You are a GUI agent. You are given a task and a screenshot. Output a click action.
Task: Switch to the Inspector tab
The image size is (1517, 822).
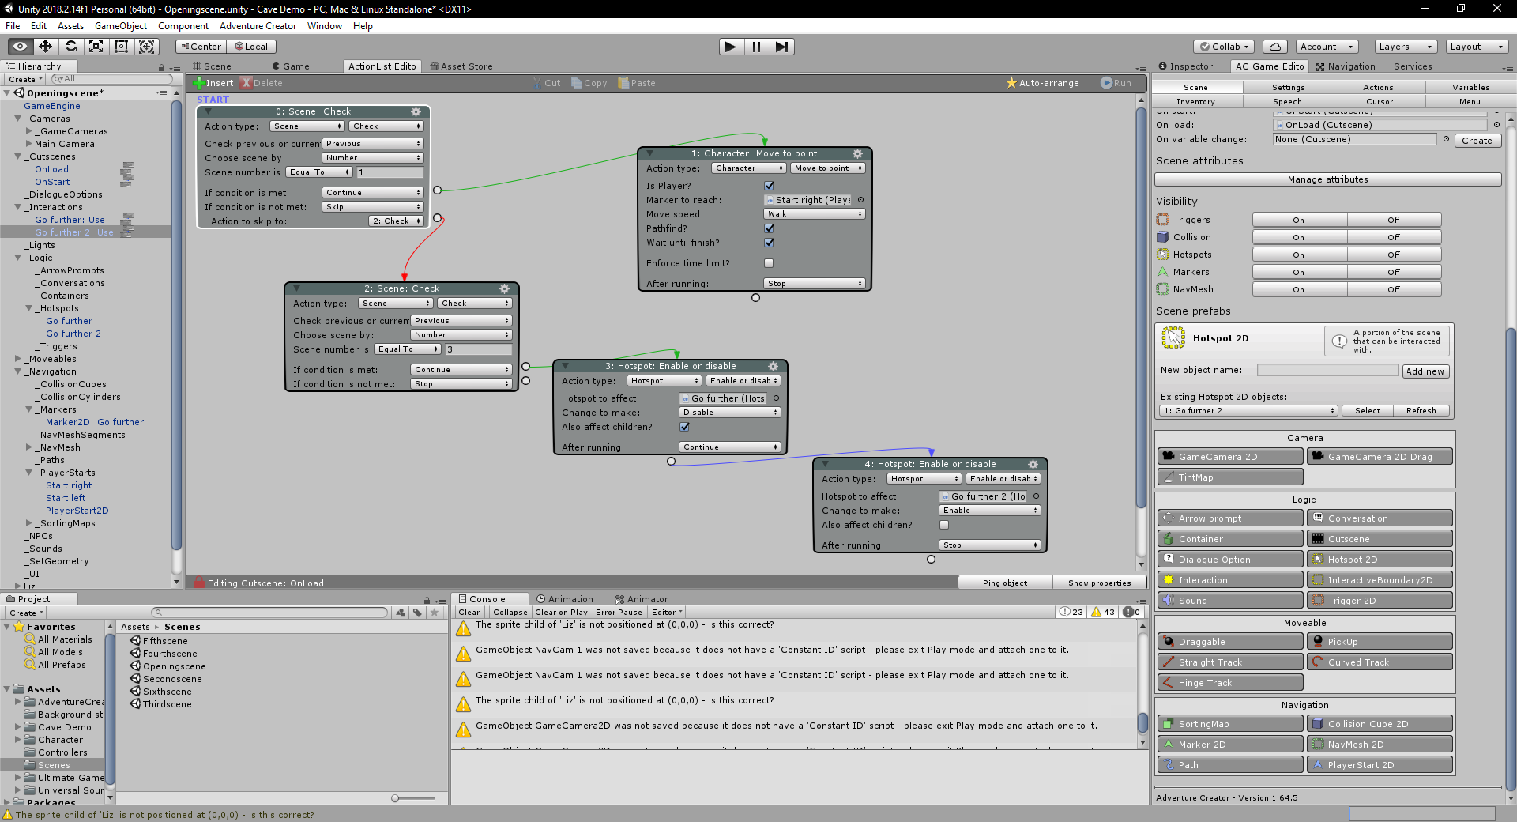[1186, 66]
